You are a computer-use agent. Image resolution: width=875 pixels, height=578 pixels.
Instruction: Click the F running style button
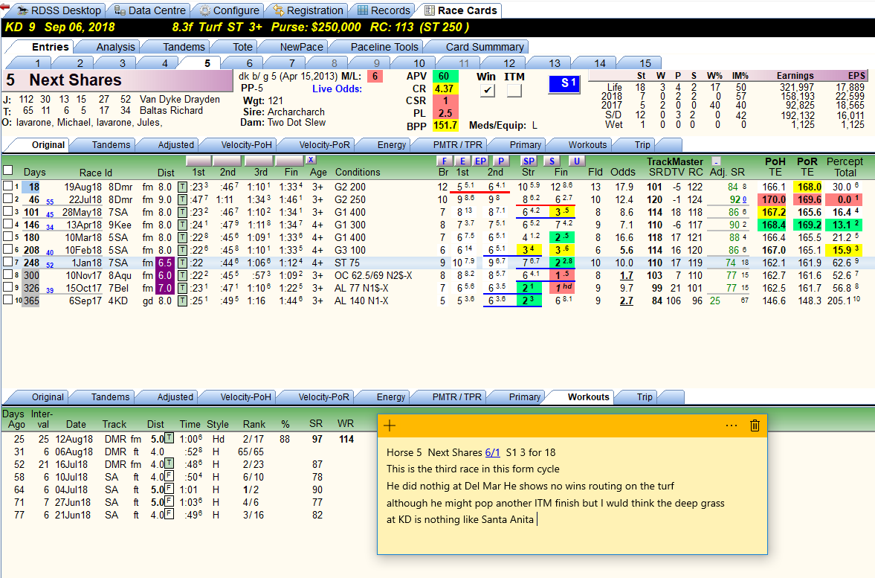[445, 161]
